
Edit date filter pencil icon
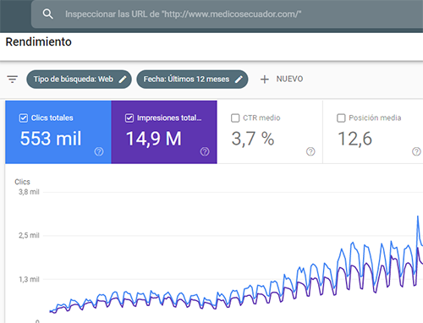(239, 79)
